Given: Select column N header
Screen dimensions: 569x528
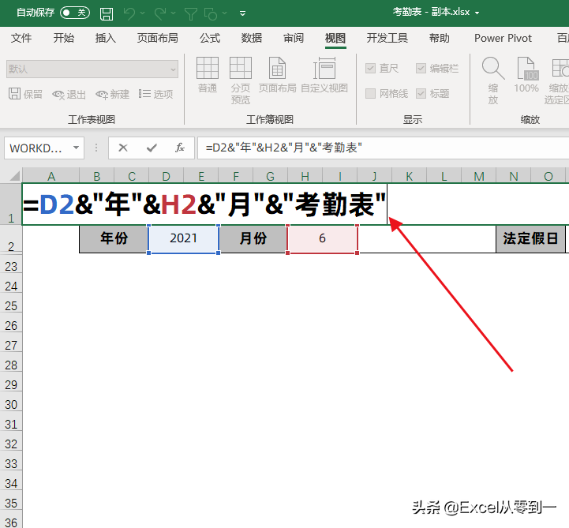Looking at the screenshot, I should [x=514, y=176].
